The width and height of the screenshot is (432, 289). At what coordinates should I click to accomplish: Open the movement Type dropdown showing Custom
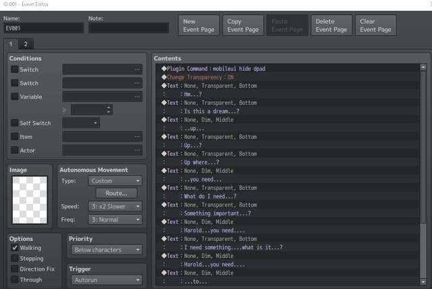tap(115, 181)
